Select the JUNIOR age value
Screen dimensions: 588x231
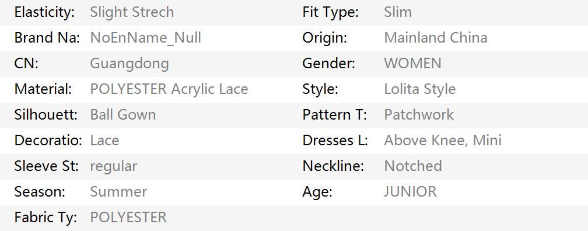pyautogui.click(x=410, y=191)
